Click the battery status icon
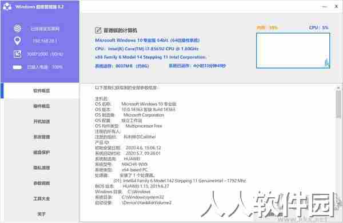Image resolution: width=343 pixels, height=223 pixels. click(x=17, y=67)
